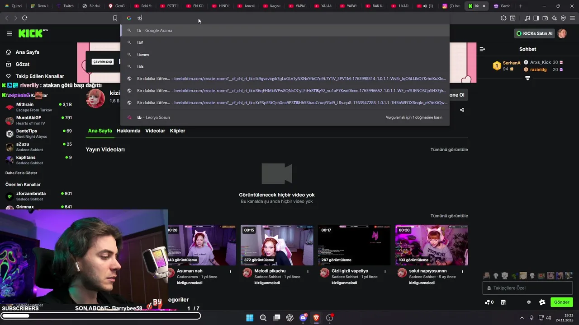The width and height of the screenshot is (579, 325).
Task: Open sZuzu channel in sidebar
Action: (x=38, y=147)
